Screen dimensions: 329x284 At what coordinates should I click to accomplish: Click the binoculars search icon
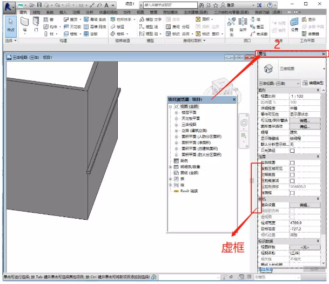click(201, 5)
